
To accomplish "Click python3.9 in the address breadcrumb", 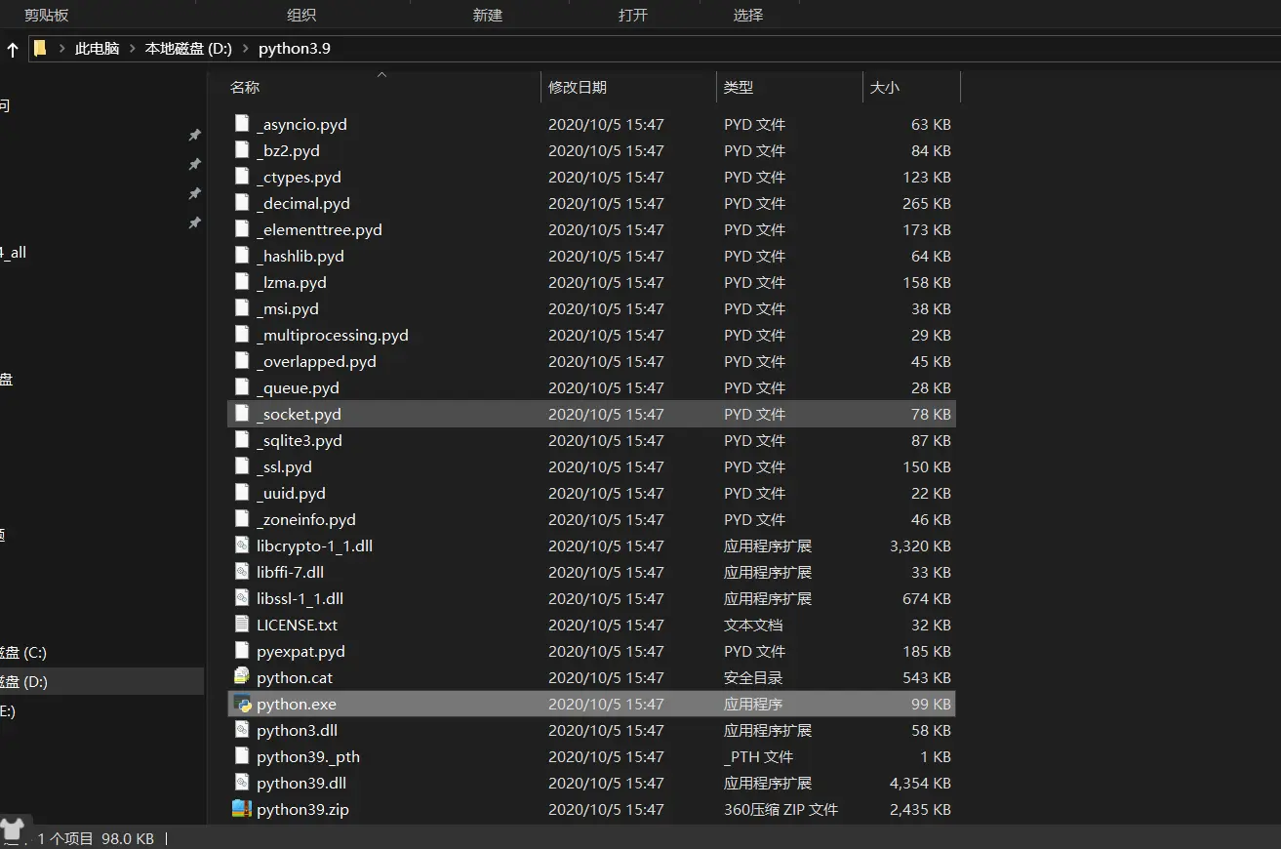I will click(295, 48).
